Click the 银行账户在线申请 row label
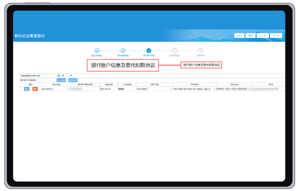The height and width of the screenshot is (191, 298). point(28,80)
